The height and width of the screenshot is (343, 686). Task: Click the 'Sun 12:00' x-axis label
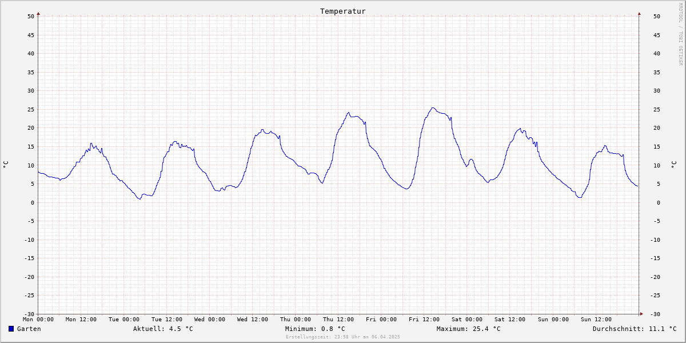click(x=596, y=320)
